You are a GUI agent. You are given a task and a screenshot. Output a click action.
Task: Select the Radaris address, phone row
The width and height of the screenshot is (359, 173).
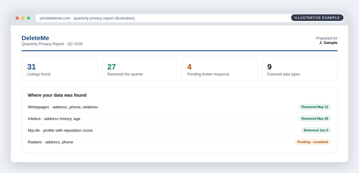pyautogui.click(x=180, y=142)
